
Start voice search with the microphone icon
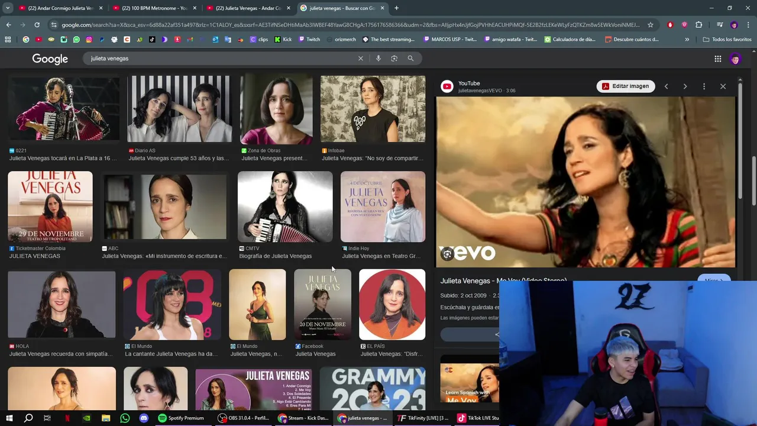378,59
